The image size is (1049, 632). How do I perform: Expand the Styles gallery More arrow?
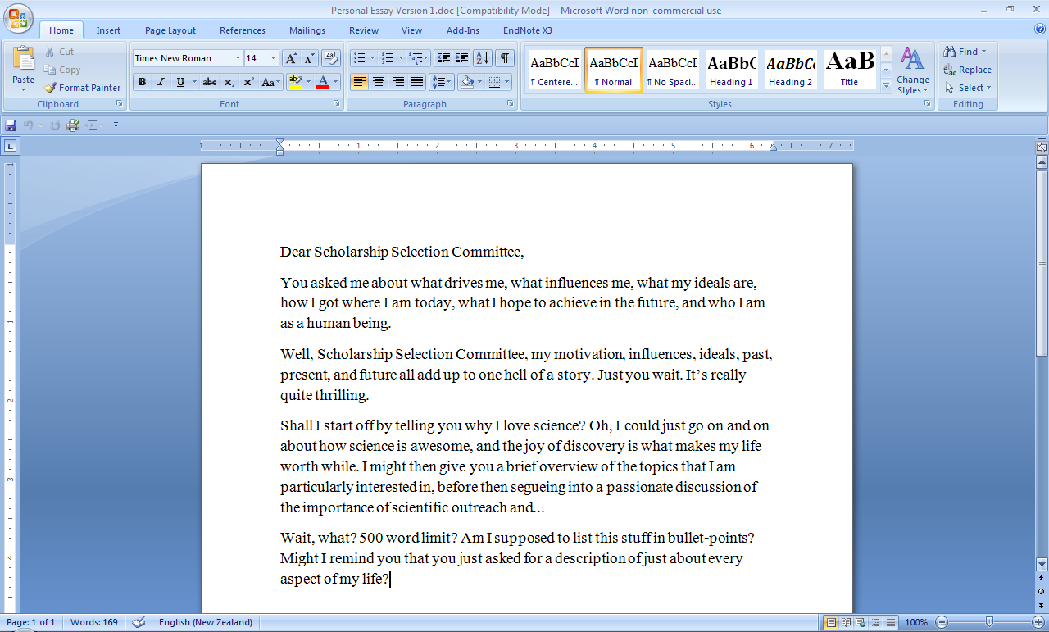pos(886,85)
